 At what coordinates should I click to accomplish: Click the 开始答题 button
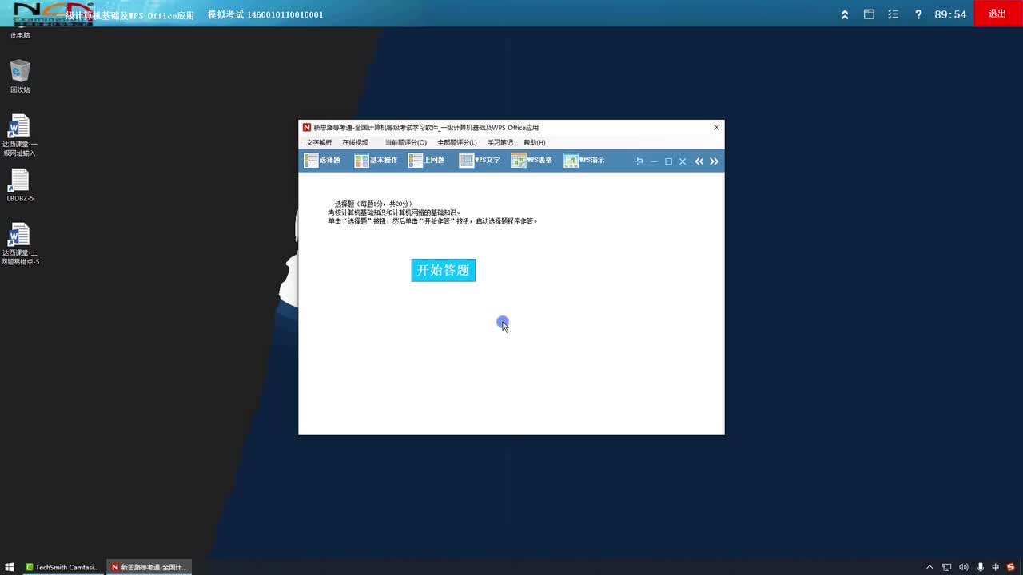(444, 270)
